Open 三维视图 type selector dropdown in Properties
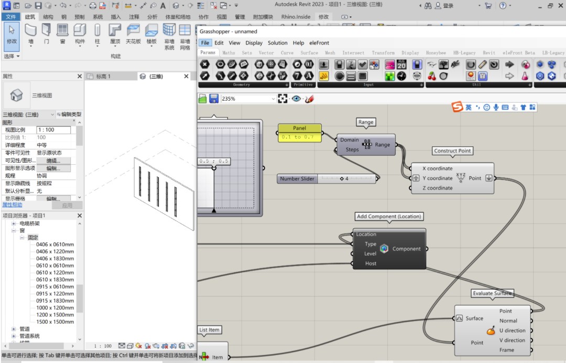This screenshot has width=566, height=363. (52, 114)
